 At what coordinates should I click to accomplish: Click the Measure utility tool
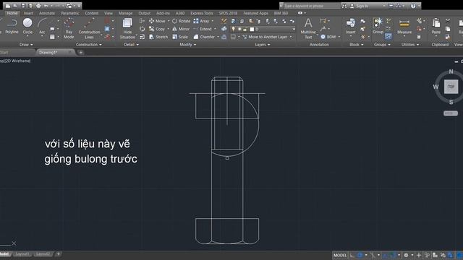404,26
